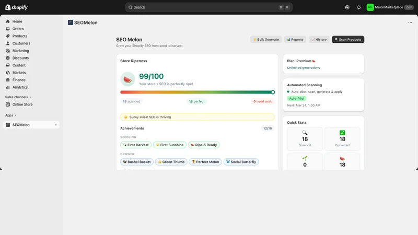This screenshot has height=235, width=418.
Task: Open the Reports button
Action: point(295,40)
